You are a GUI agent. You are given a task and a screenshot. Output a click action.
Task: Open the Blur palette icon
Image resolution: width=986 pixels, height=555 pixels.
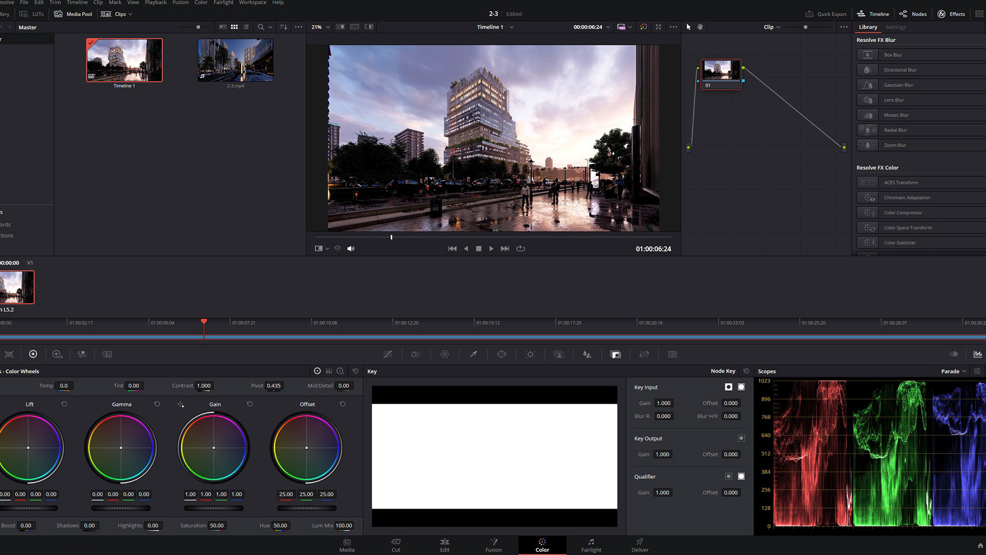pos(587,355)
